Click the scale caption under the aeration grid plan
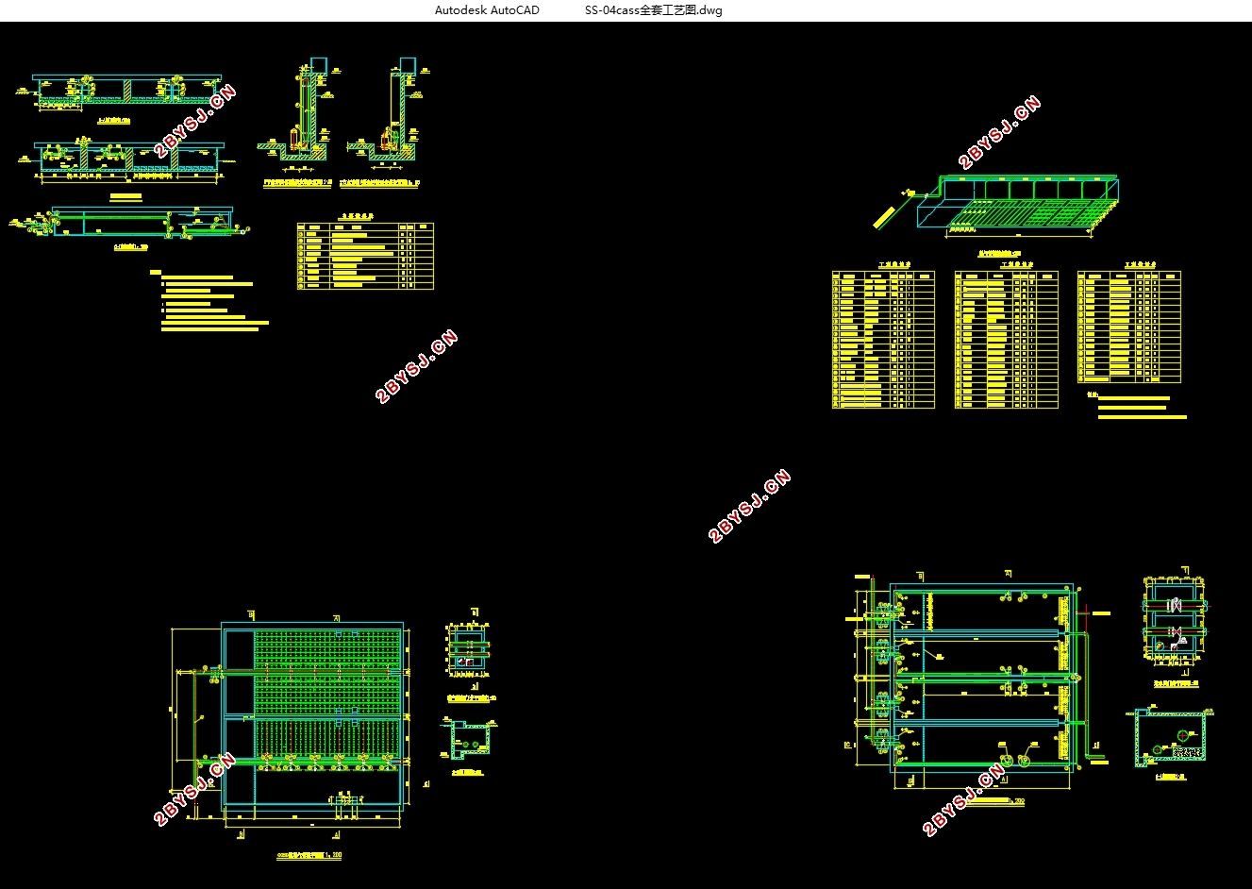The width and height of the screenshot is (1252, 889). click(309, 855)
